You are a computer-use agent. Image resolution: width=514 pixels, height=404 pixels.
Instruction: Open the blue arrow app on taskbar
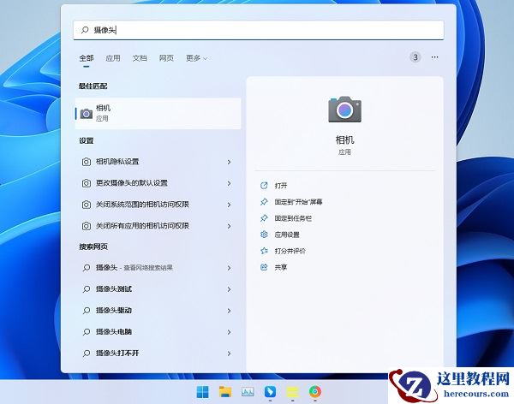coord(270,391)
